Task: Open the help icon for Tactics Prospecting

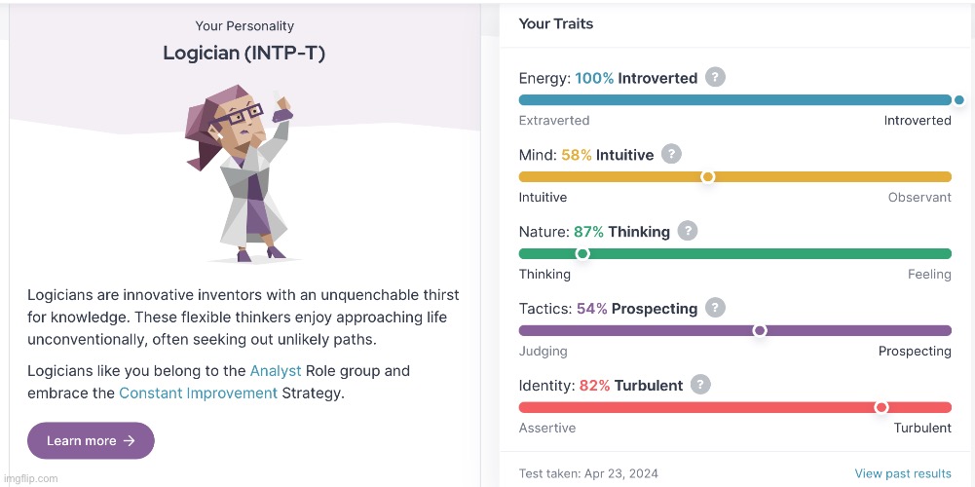Action: (715, 308)
